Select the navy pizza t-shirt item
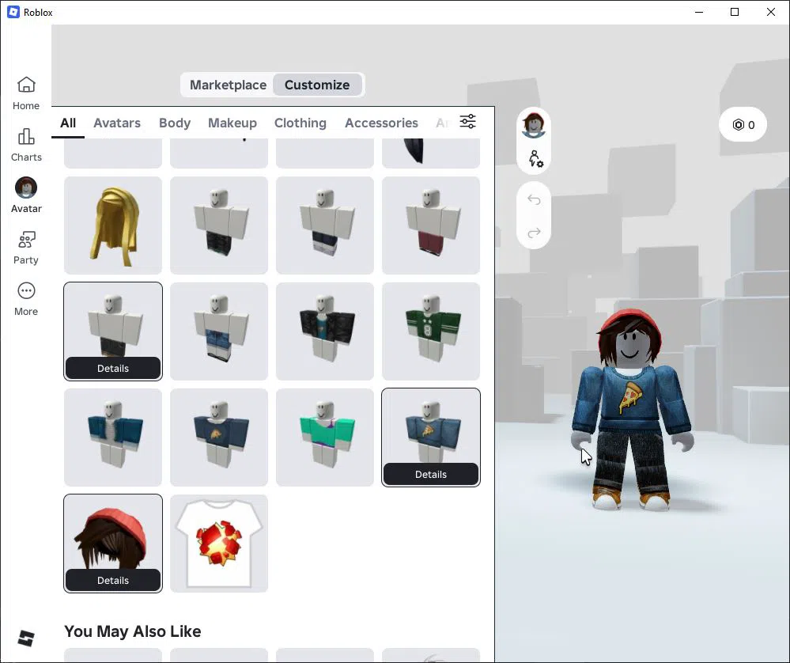The image size is (790, 663). [219, 438]
